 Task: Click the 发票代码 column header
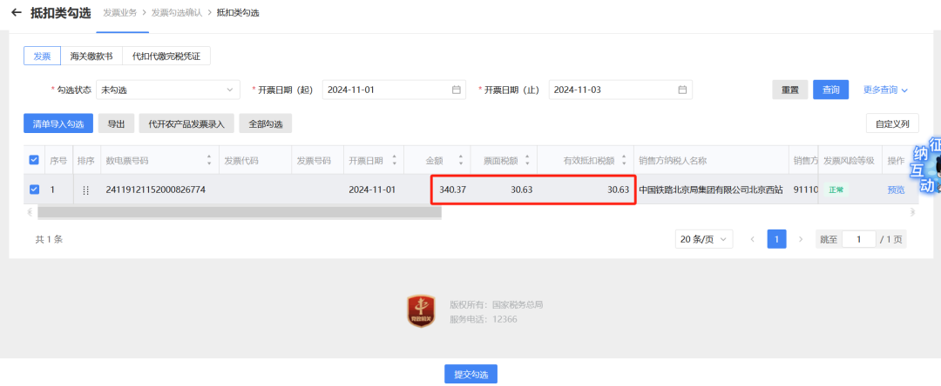(x=241, y=160)
